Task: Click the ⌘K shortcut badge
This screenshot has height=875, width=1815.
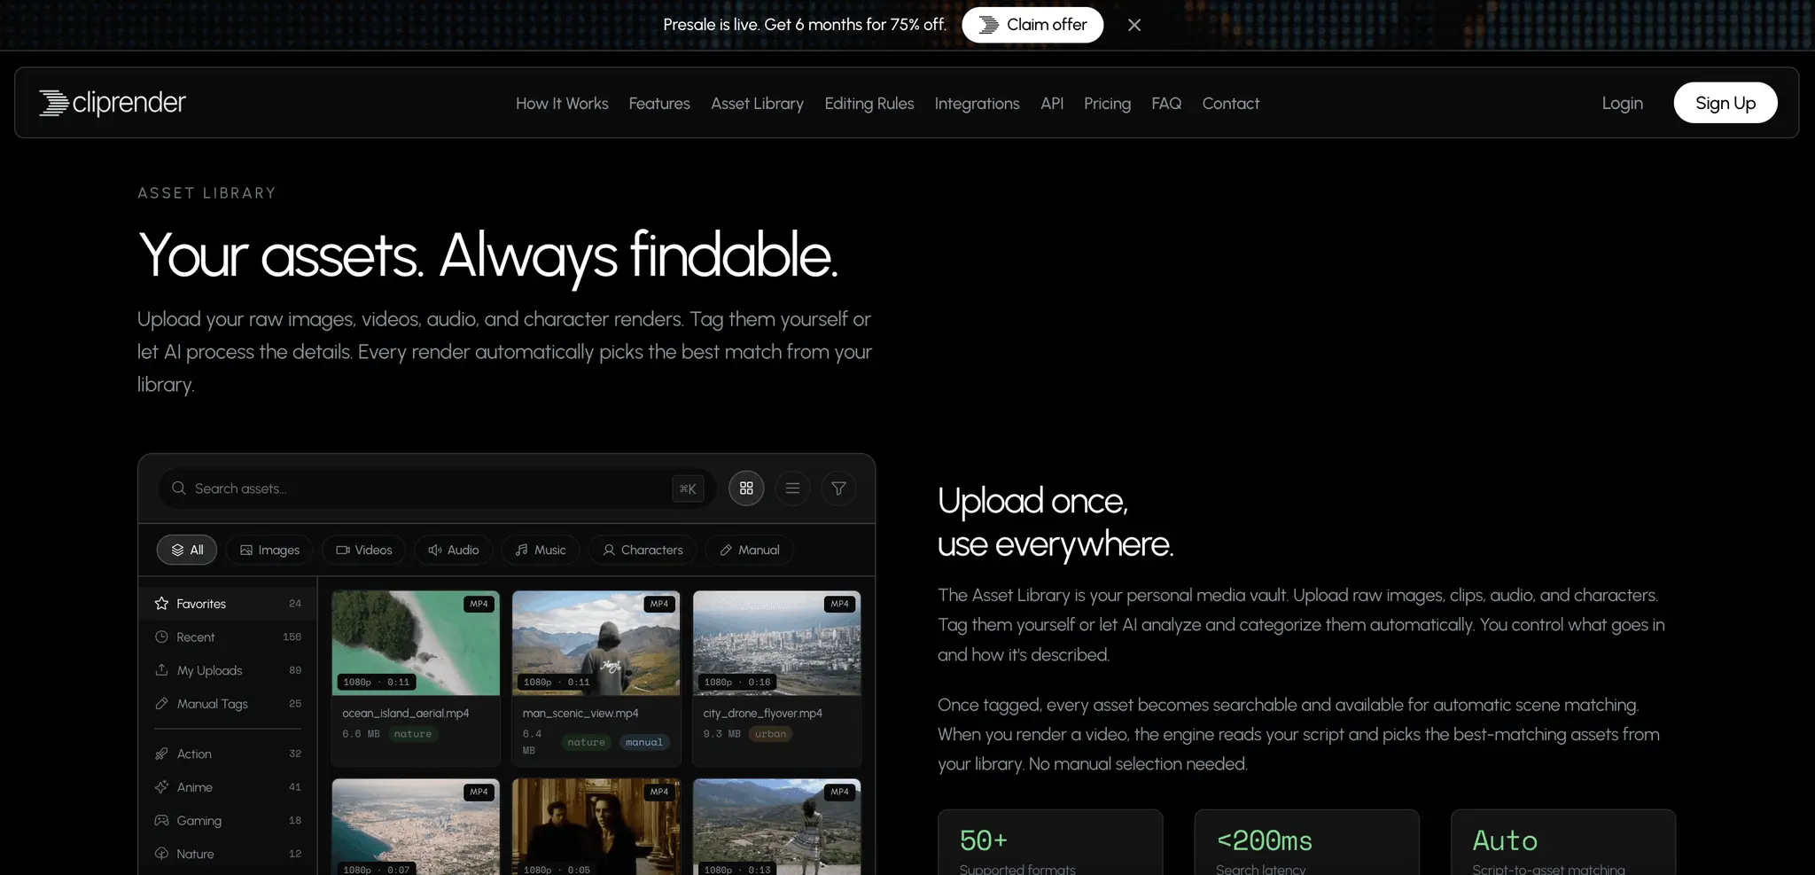Action: point(688,488)
